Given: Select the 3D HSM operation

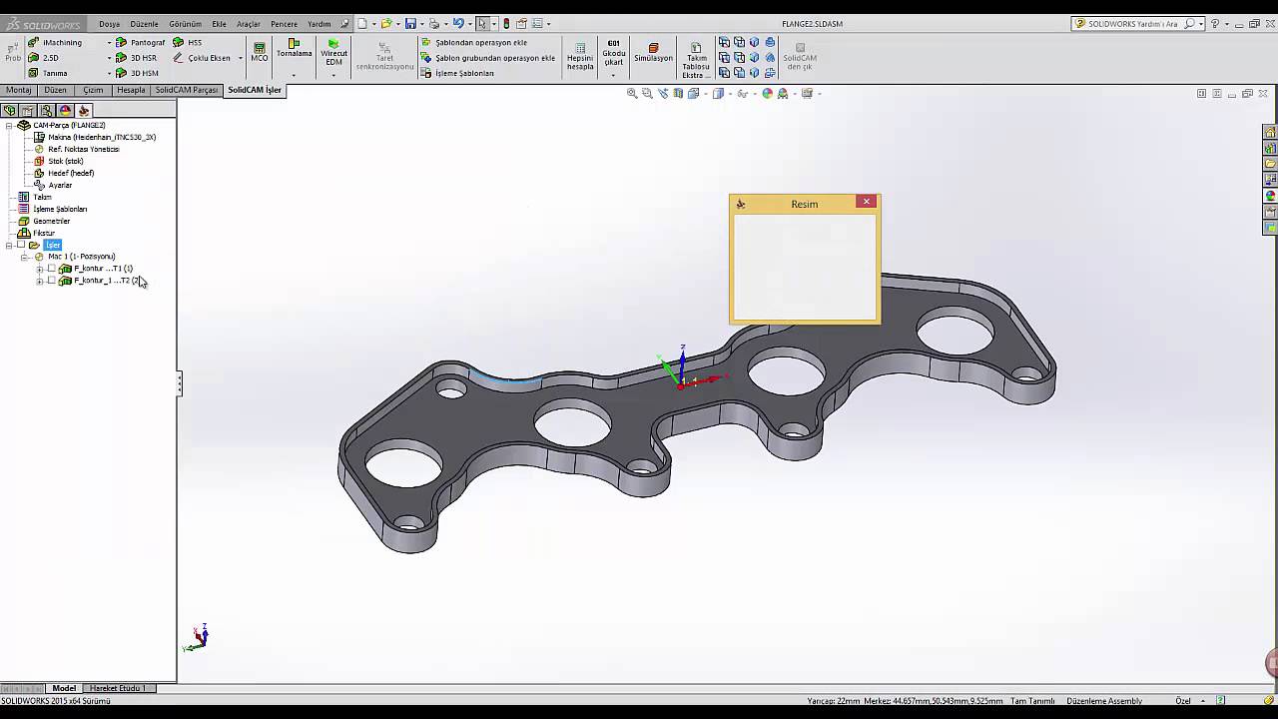Looking at the screenshot, I should pyautogui.click(x=137, y=73).
